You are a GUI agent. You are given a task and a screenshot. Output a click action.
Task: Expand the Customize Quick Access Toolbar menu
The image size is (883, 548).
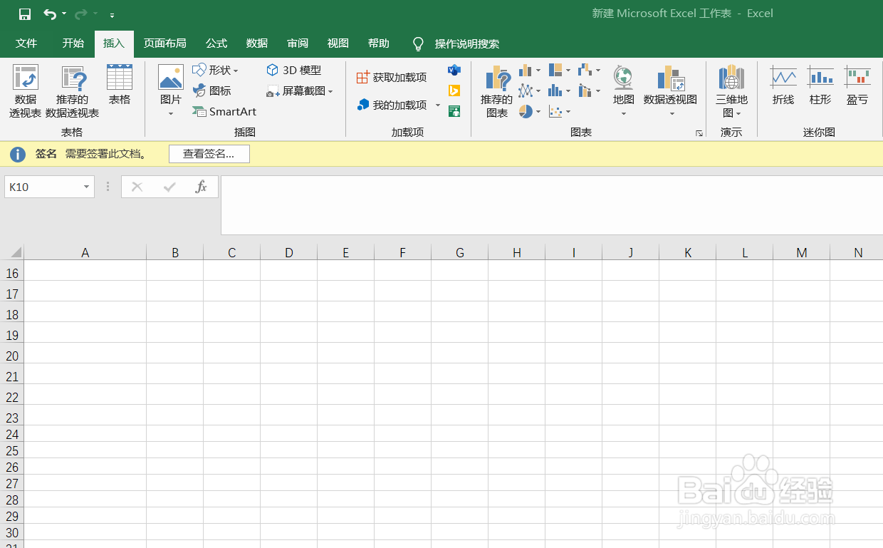113,15
